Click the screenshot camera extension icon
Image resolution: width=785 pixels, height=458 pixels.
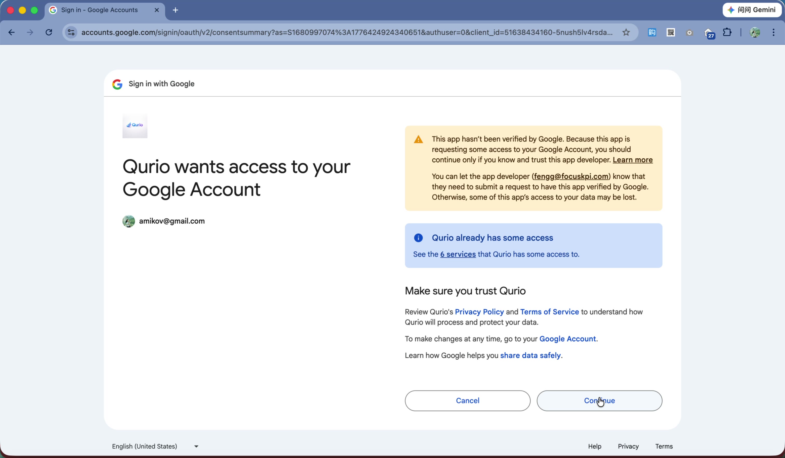pyautogui.click(x=689, y=32)
